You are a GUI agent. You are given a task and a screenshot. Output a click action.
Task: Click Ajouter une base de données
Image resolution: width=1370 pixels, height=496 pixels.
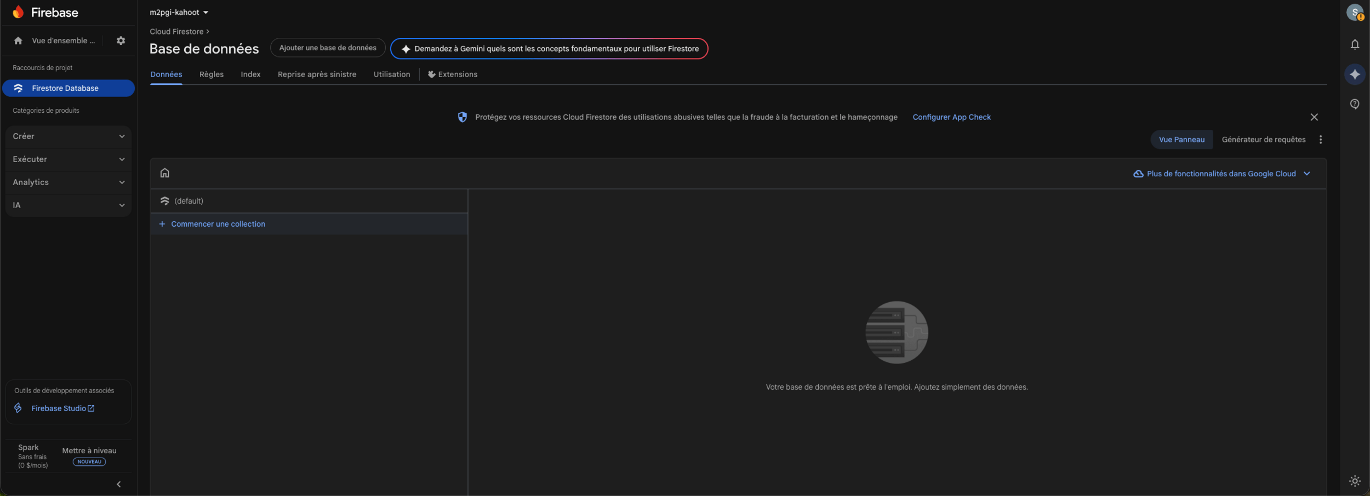tap(328, 48)
